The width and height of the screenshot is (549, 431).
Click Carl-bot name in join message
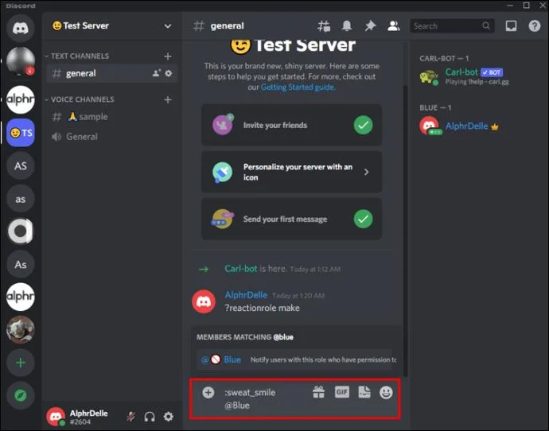(241, 269)
